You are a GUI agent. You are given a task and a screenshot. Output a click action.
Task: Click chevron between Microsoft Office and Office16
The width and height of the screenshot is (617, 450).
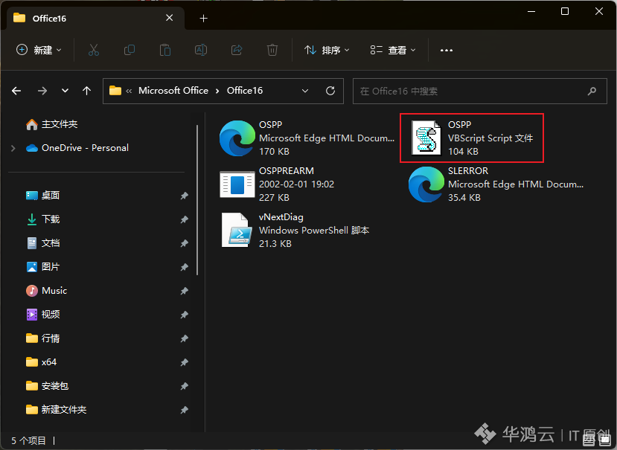click(x=217, y=91)
